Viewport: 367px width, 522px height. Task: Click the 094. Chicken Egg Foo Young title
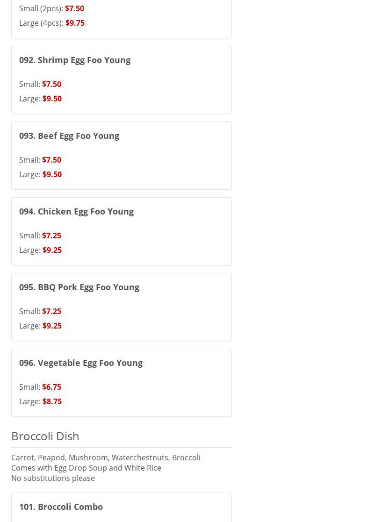click(76, 211)
